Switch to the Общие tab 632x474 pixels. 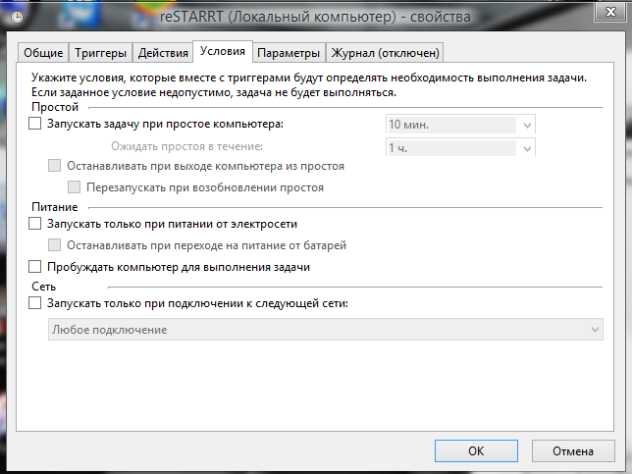(42, 52)
